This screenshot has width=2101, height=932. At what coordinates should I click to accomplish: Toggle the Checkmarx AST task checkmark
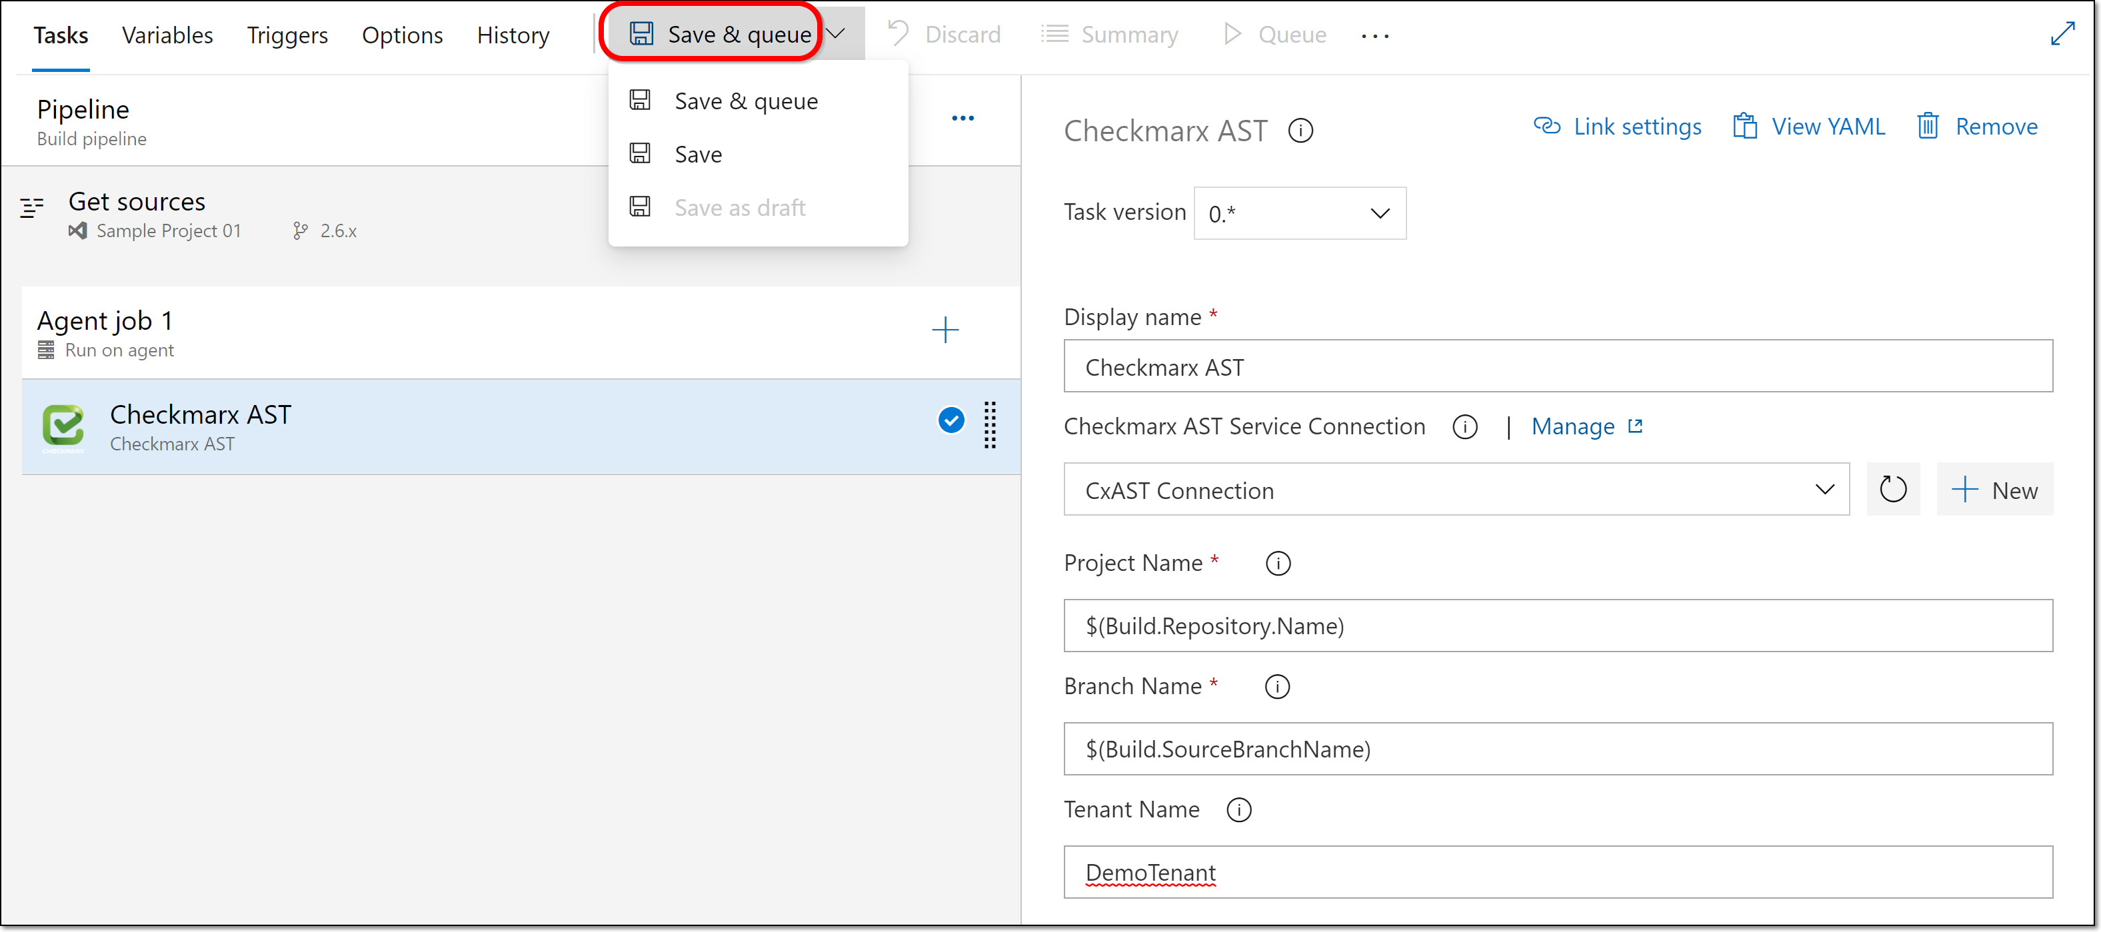tap(951, 421)
